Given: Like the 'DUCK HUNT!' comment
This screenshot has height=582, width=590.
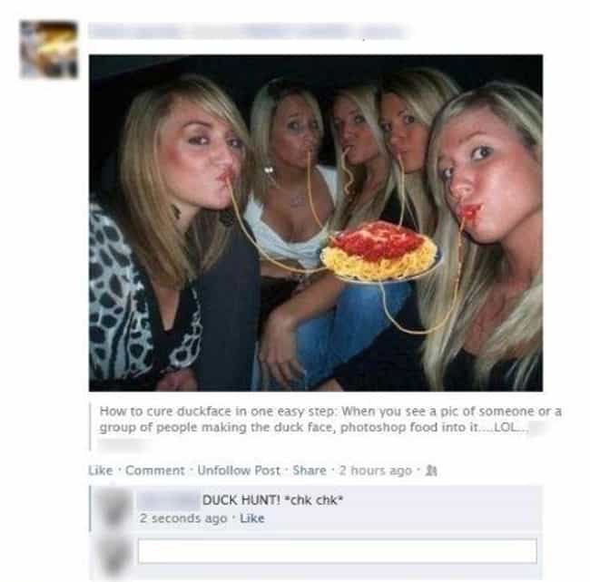Looking at the screenshot, I should (x=252, y=519).
